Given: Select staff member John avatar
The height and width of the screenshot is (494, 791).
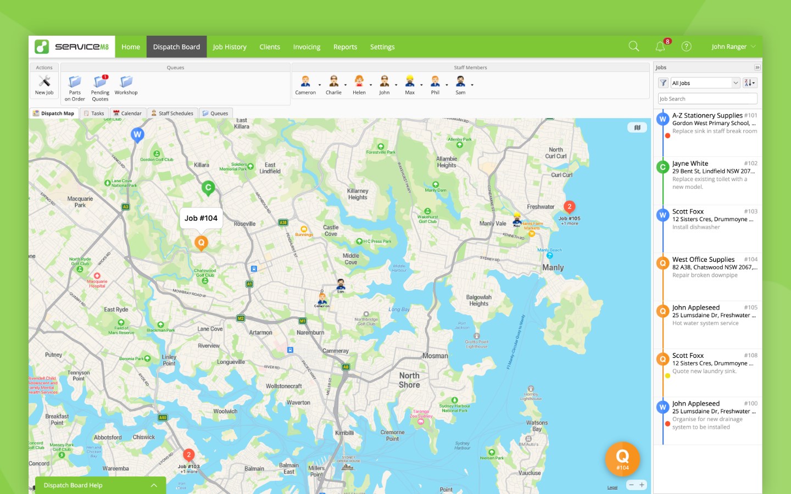Looking at the screenshot, I should [384, 81].
